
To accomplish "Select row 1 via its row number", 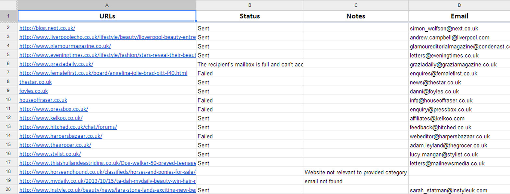I will 8,16.
